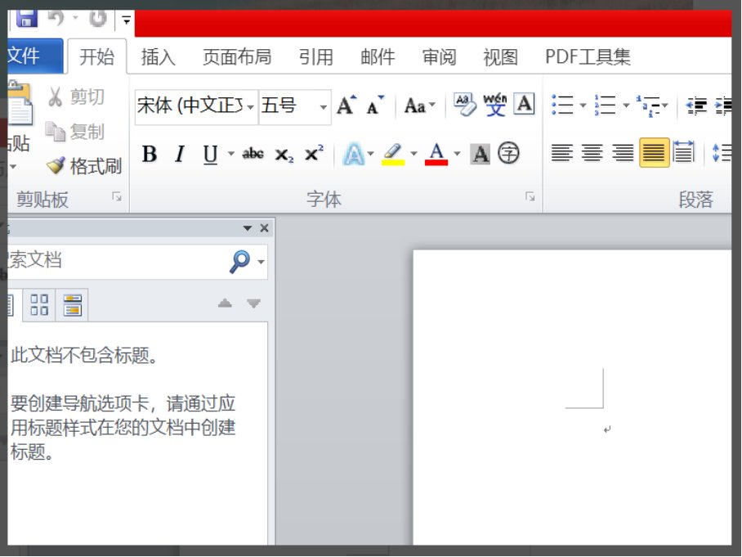Open the 文件 menu
This screenshot has height=557, width=742.
(x=29, y=56)
